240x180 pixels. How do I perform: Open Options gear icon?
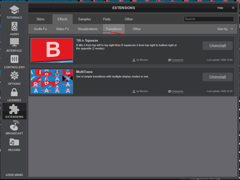click(x=14, y=76)
